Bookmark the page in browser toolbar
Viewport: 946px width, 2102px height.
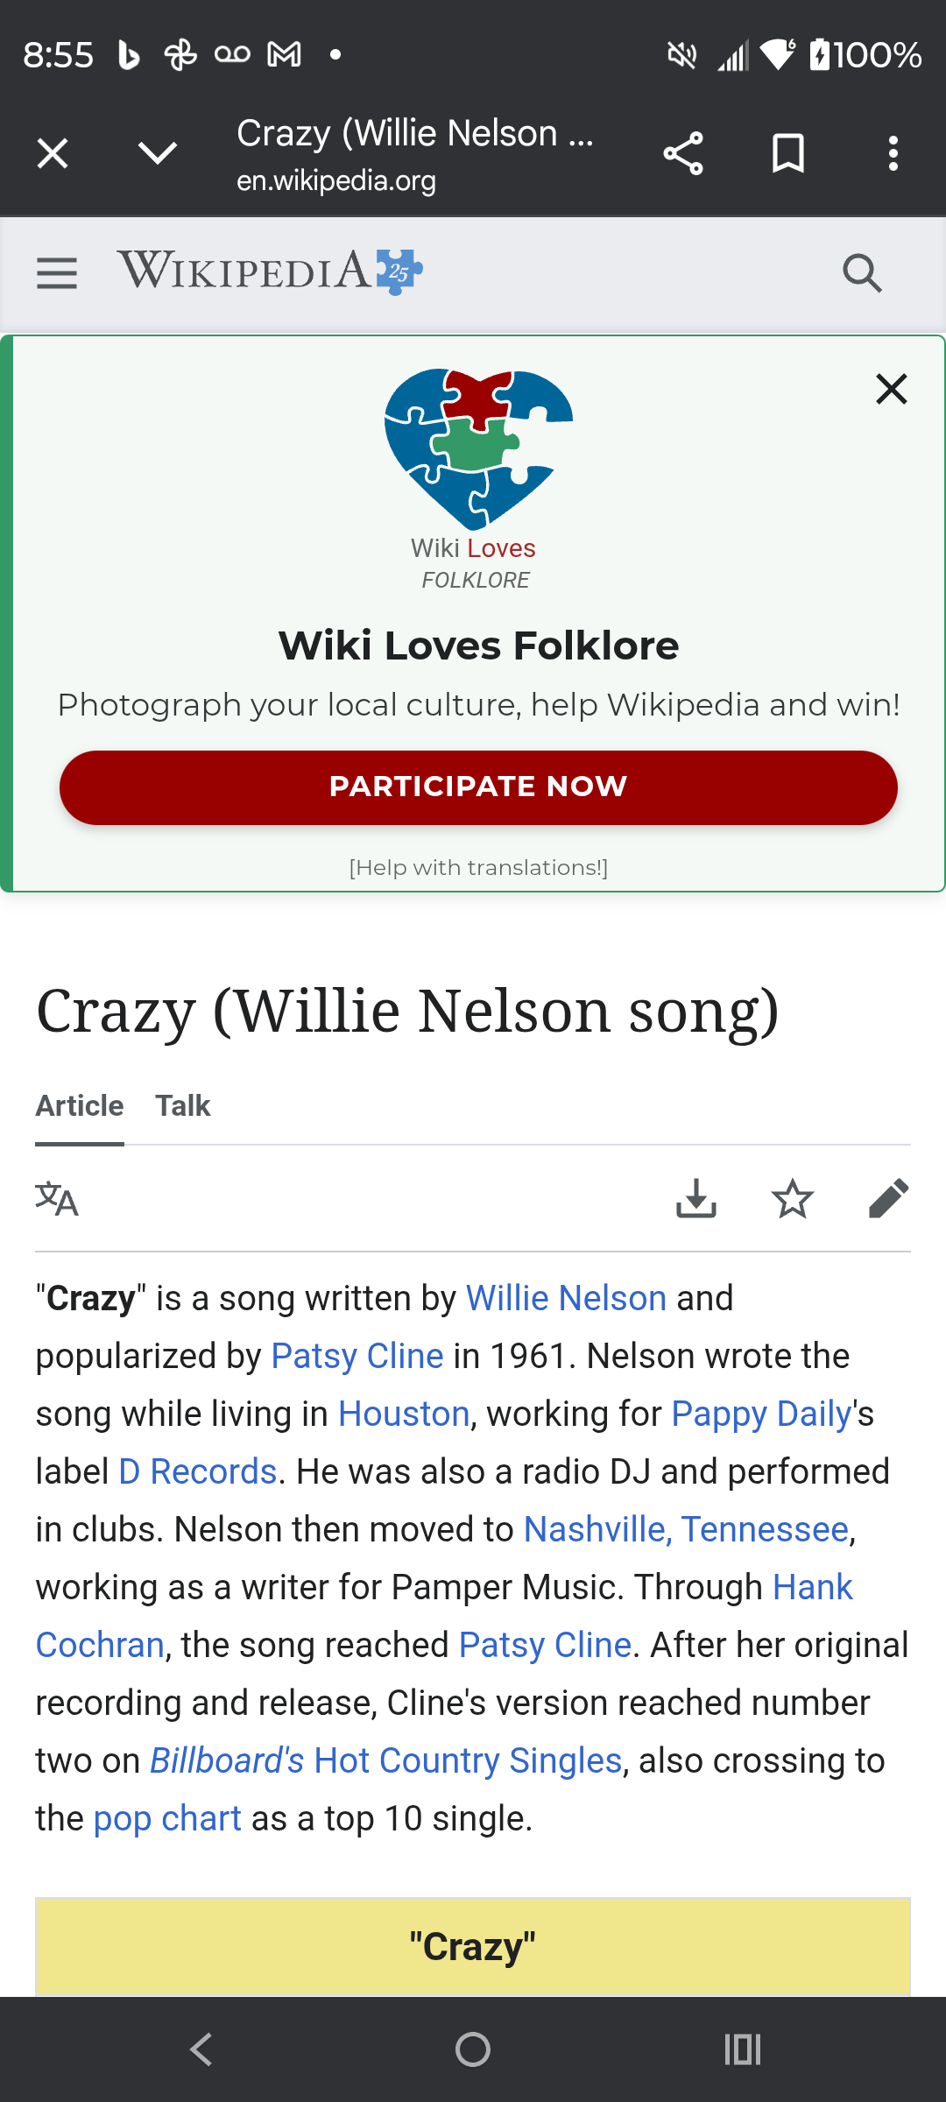788,154
